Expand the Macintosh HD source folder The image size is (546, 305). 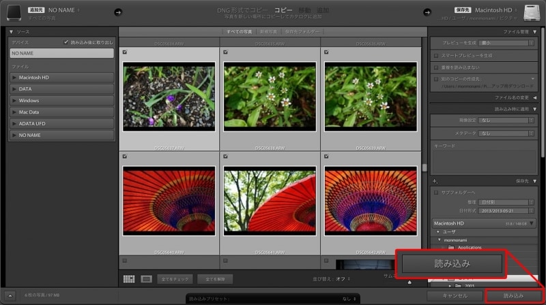[x=14, y=78]
